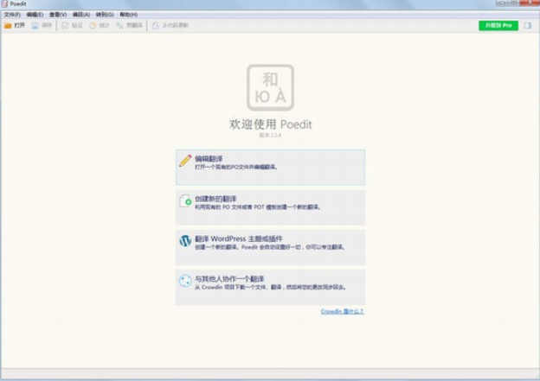Click the green 升级到 Pro button
540x381 pixels.
[498, 25]
